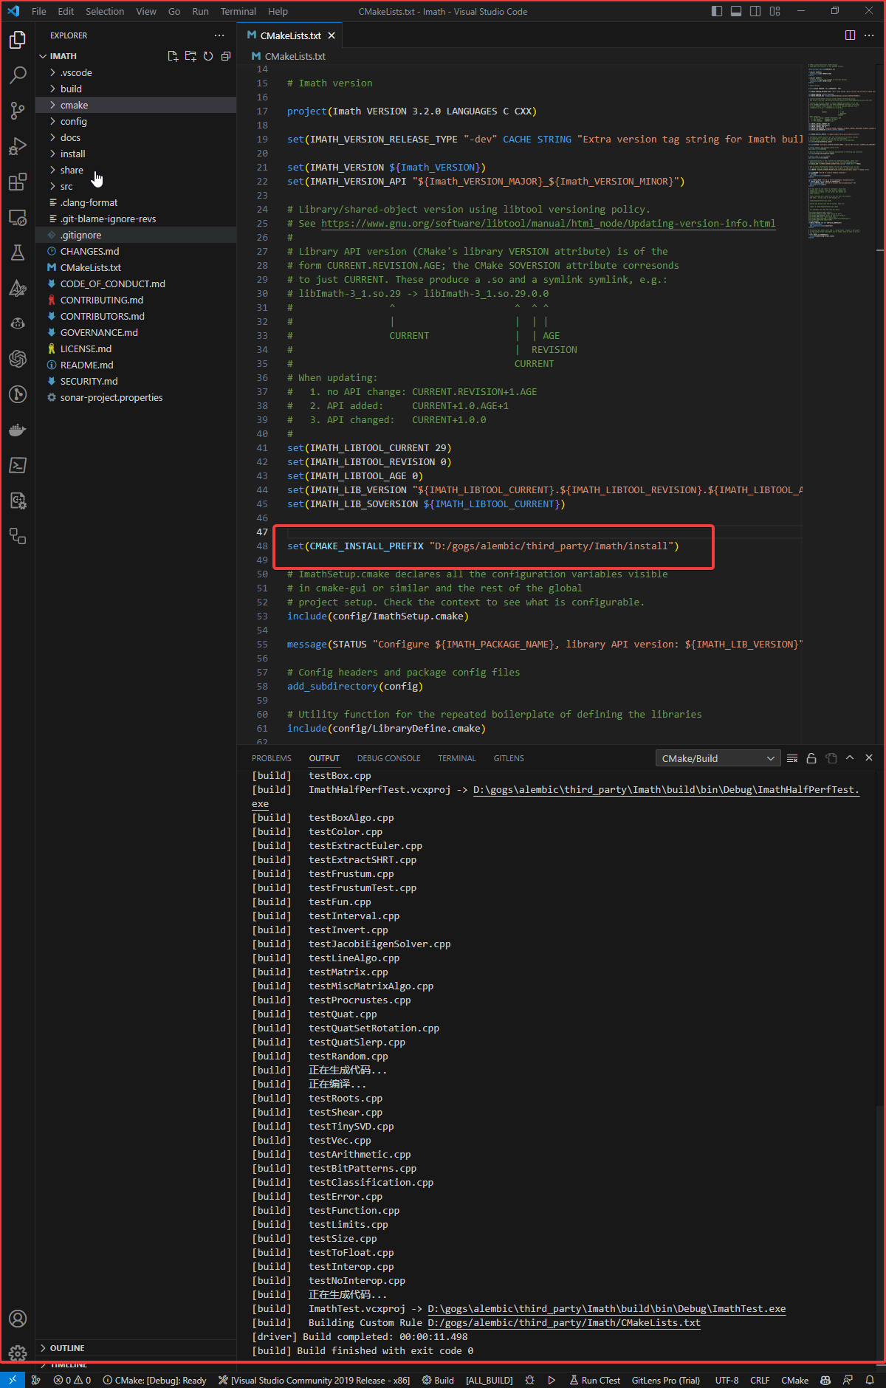Open notifications bell in status bar

click(870, 1380)
